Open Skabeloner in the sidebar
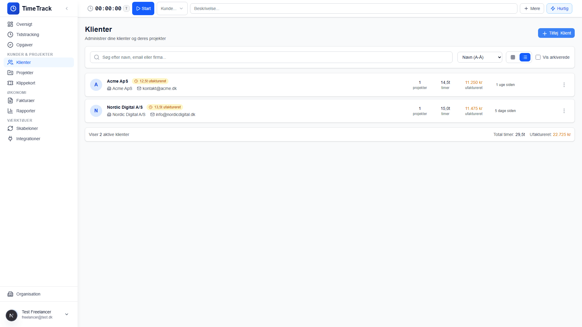The width and height of the screenshot is (582, 327). point(39,128)
